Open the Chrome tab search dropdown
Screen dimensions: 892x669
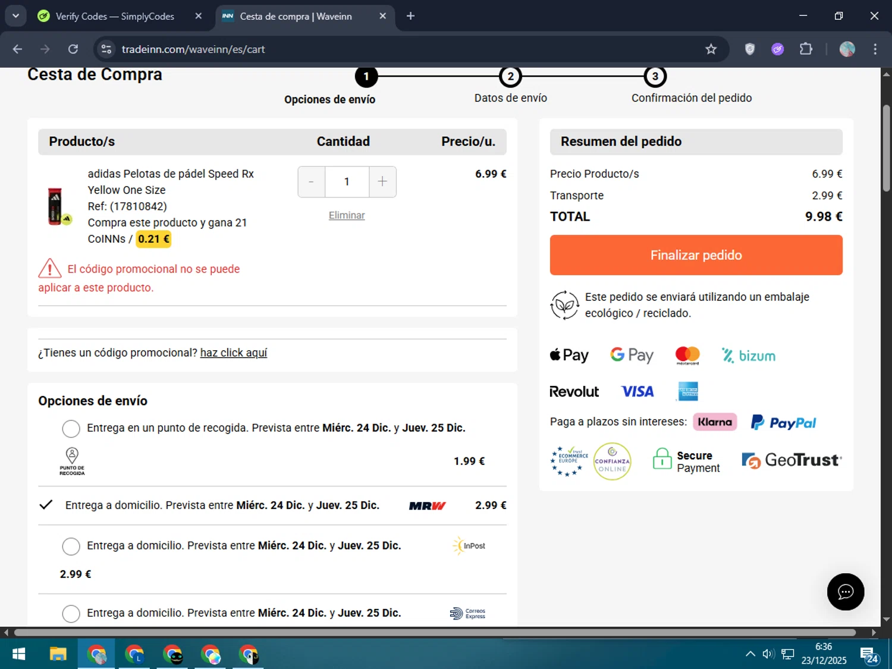point(15,16)
